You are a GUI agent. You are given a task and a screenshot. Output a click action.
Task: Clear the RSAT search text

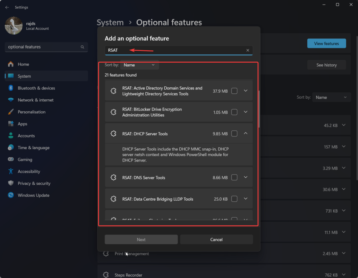click(x=248, y=50)
